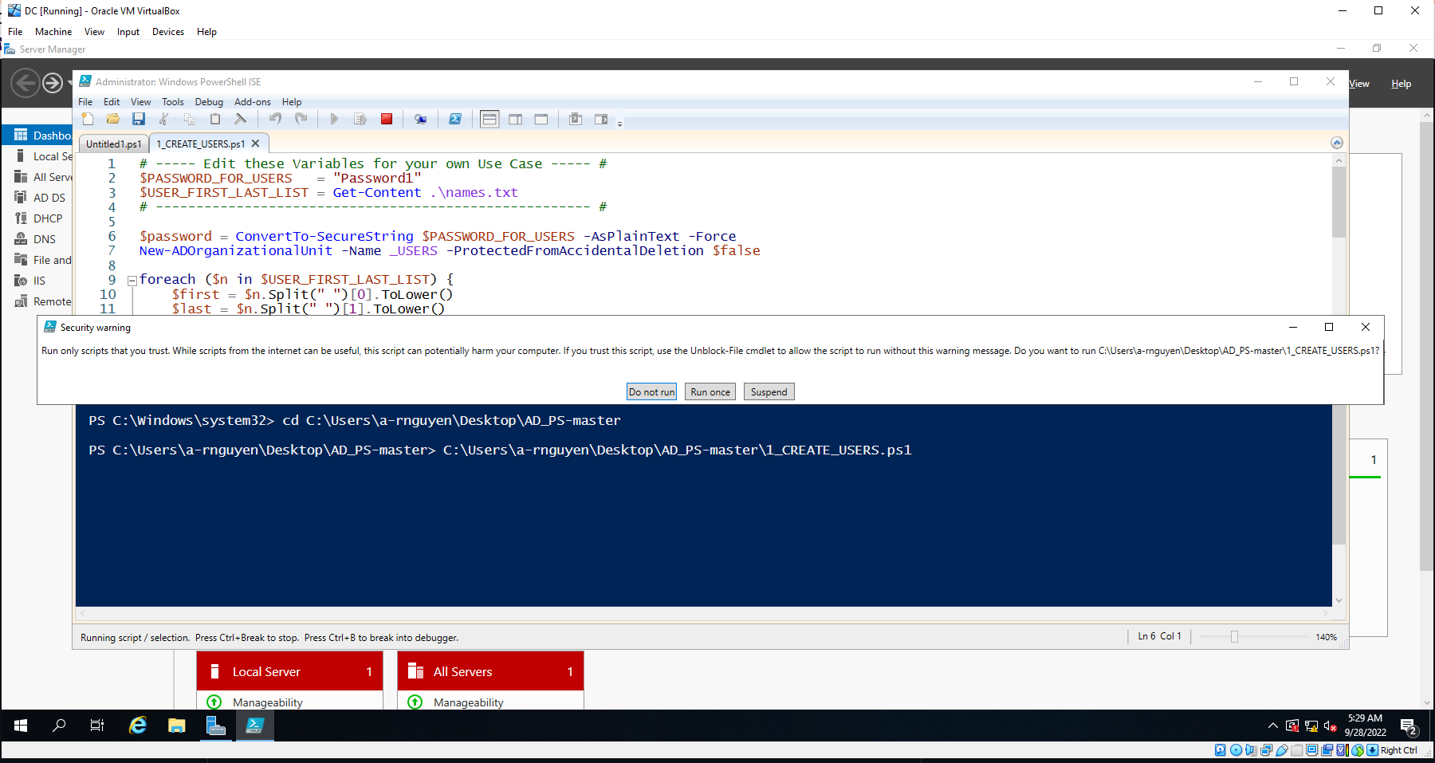This screenshot has height=763, width=1435.
Task: Click the taskbar Search magnifier icon
Action: pyautogui.click(x=59, y=726)
